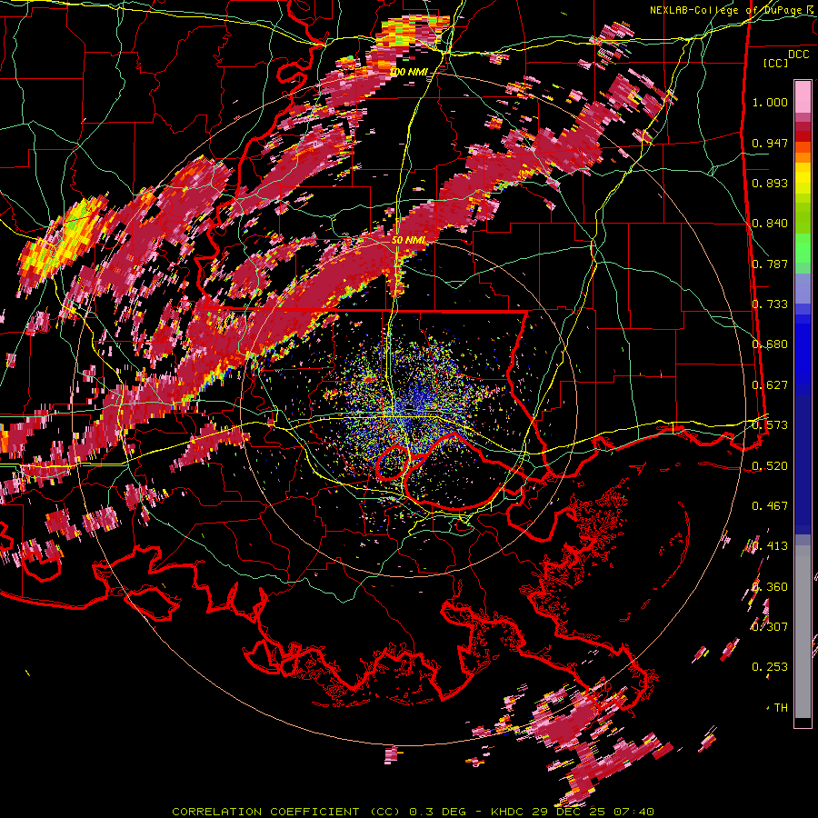
Task: Click the 0.520 legend value
Action: pos(770,466)
